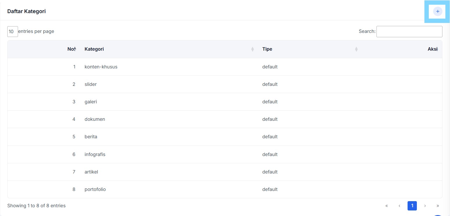Click the Showing 1 to 8 entries text
The height and width of the screenshot is (216, 450).
pyautogui.click(x=36, y=206)
